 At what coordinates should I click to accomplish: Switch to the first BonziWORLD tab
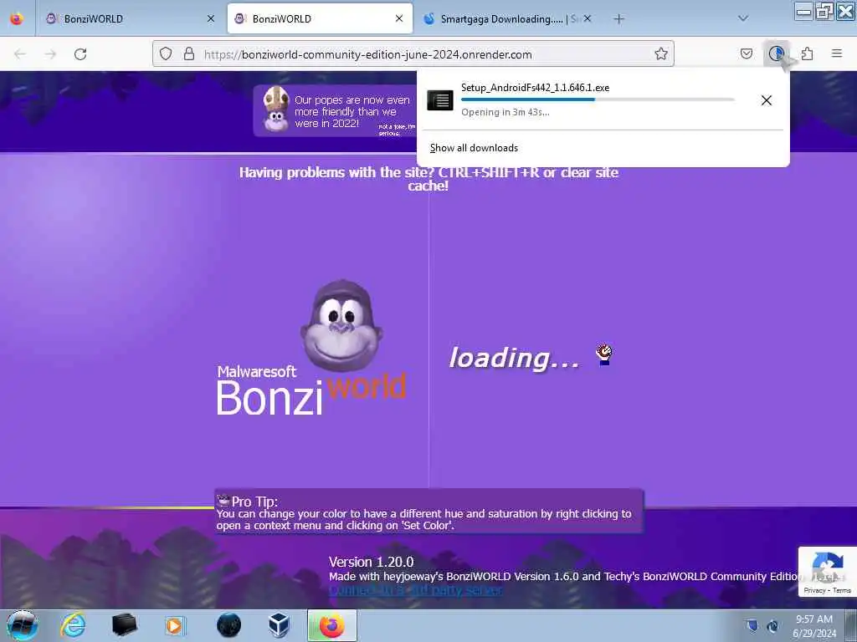click(x=130, y=18)
